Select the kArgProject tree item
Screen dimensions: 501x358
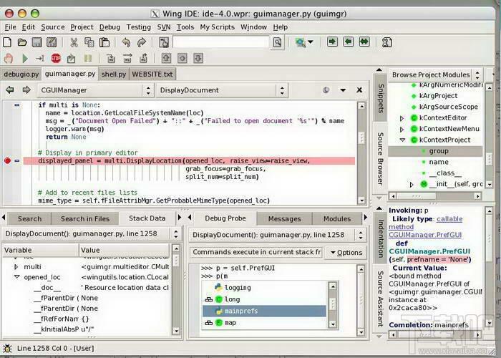point(438,96)
